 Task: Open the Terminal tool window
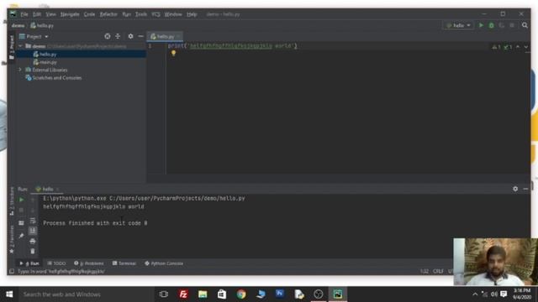pos(124,263)
